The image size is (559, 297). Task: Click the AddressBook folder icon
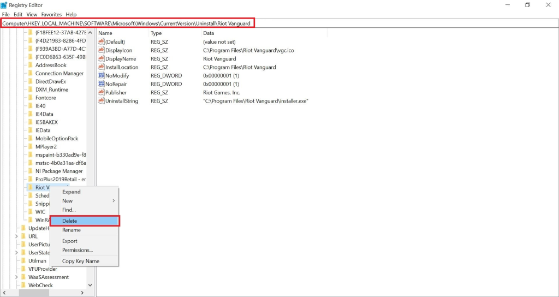coord(31,66)
